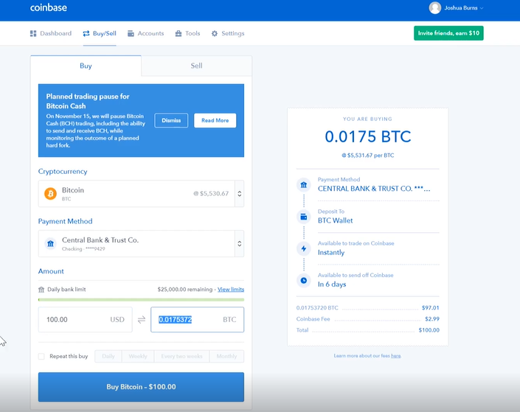The width and height of the screenshot is (520, 412).
Task: Go to the Accounts page
Action: 145,33
